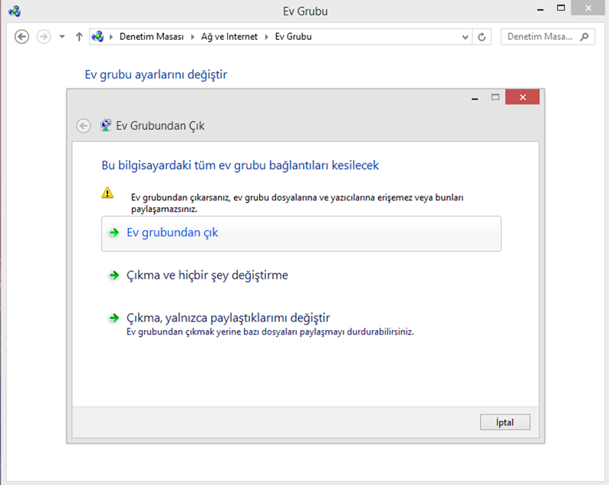
Task: Expand the chevron after Ağ ve Internet
Action: pos(266,37)
